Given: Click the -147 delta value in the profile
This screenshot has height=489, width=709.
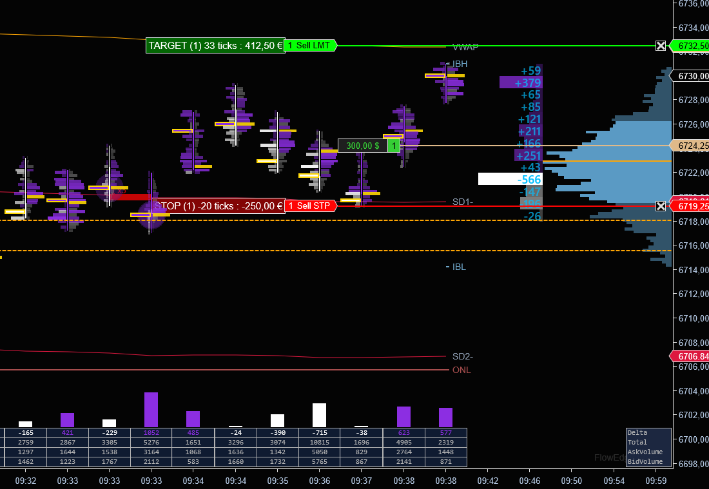Looking at the screenshot, I should point(529,191).
